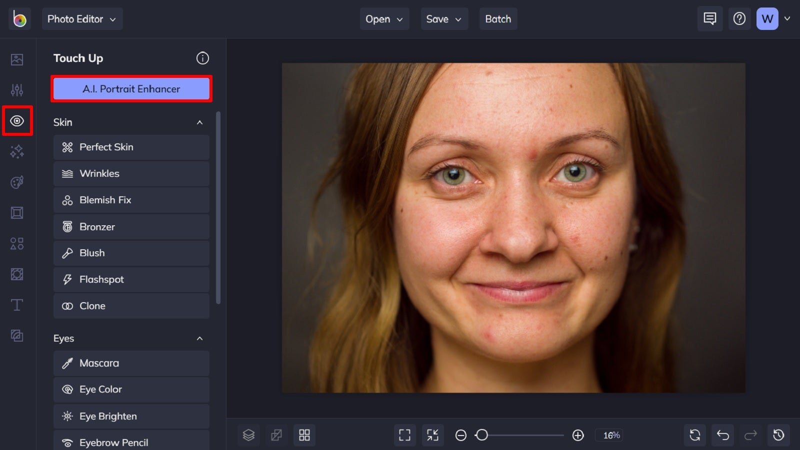Open the edit history clock icon
Screen dimensions: 800x450
point(778,435)
